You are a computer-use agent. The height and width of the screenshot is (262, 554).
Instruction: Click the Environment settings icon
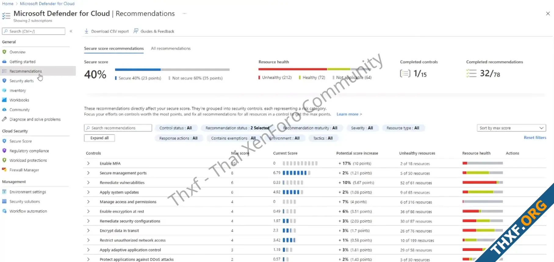4,192
